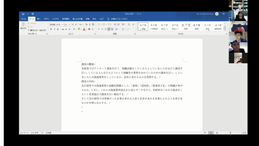
Task: Click the Tell Me search box
Action: 119,19
